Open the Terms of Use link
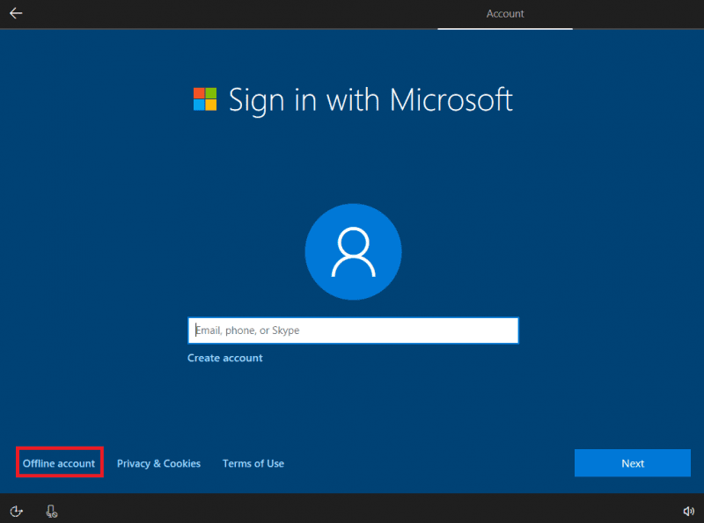Image resolution: width=704 pixels, height=523 pixels. tap(253, 463)
